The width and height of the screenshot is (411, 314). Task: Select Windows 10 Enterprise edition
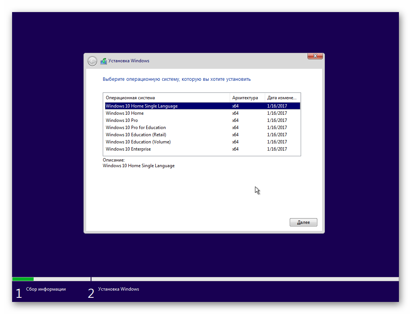point(202,149)
